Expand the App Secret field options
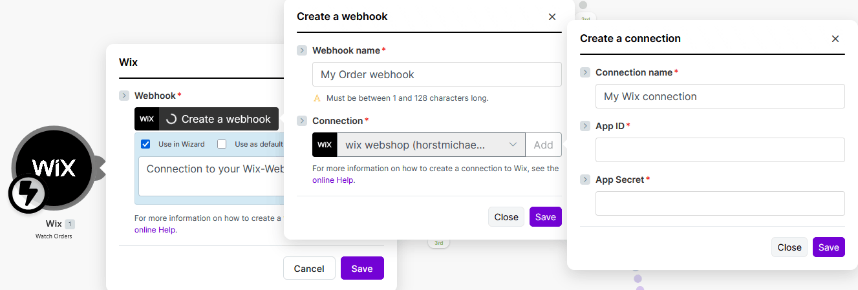Viewport: 858px width, 290px height. tap(585, 180)
